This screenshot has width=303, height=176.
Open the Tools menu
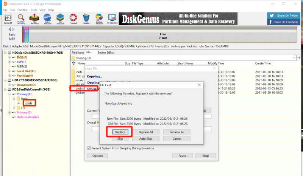click(34, 10)
